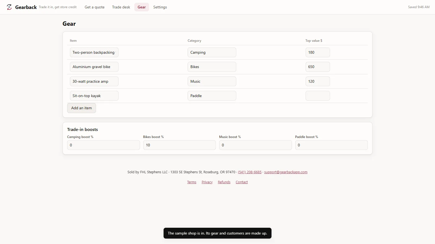Edit the Sit-on-top kayak item name
Image resolution: width=435 pixels, height=244 pixels.
[94, 96]
